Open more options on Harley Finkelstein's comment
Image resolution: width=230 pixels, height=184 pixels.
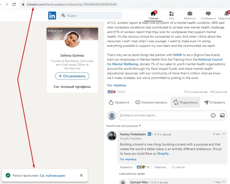coord(223,134)
